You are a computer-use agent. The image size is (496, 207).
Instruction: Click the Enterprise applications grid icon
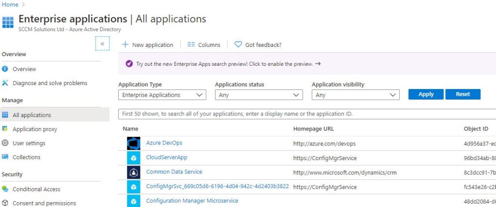pyautogui.click(x=8, y=23)
